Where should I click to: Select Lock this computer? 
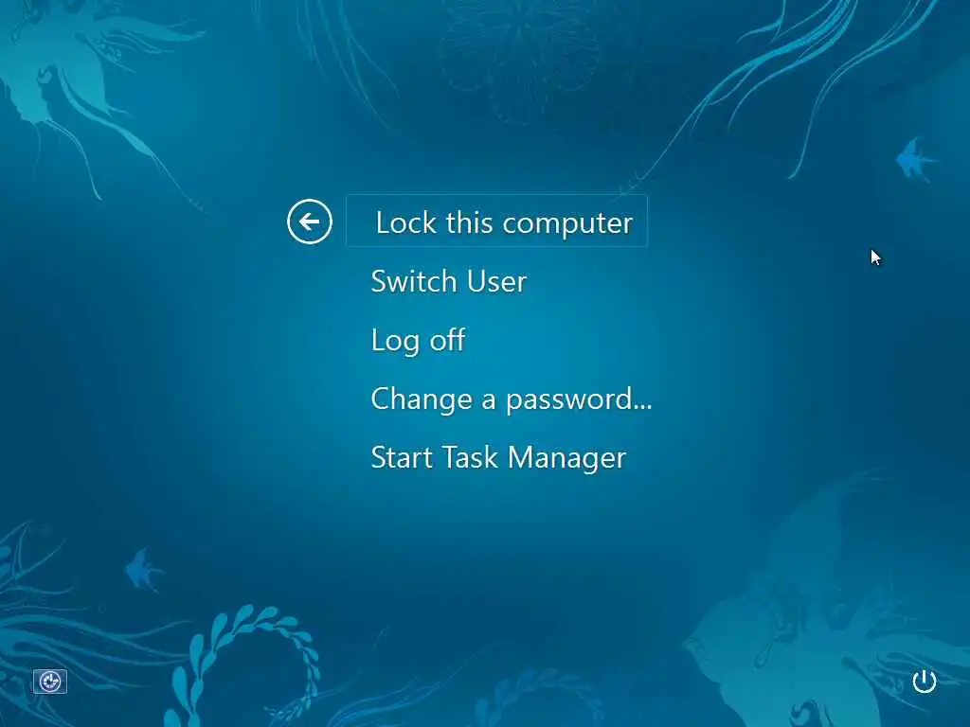tap(496, 222)
